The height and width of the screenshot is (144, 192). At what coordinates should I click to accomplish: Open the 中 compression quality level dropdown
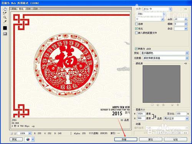click(x=150, y=19)
